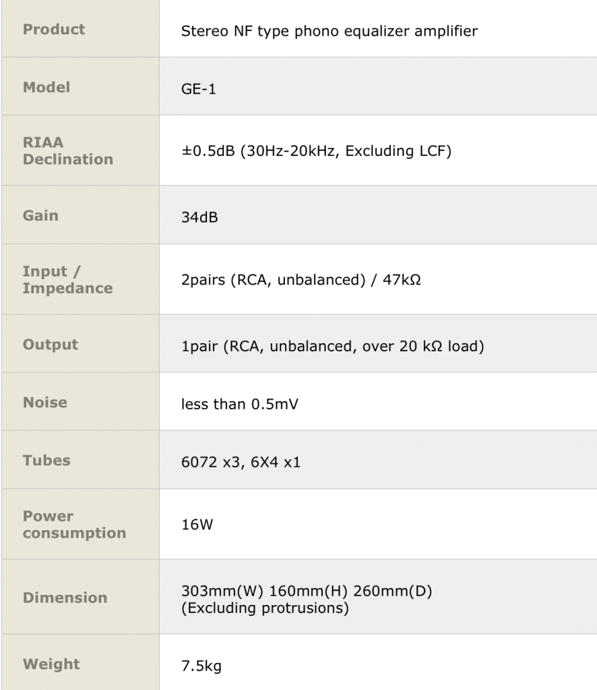The height and width of the screenshot is (690, 597).
Task: Select the GE-1 model value
Action: click(199, 89)
